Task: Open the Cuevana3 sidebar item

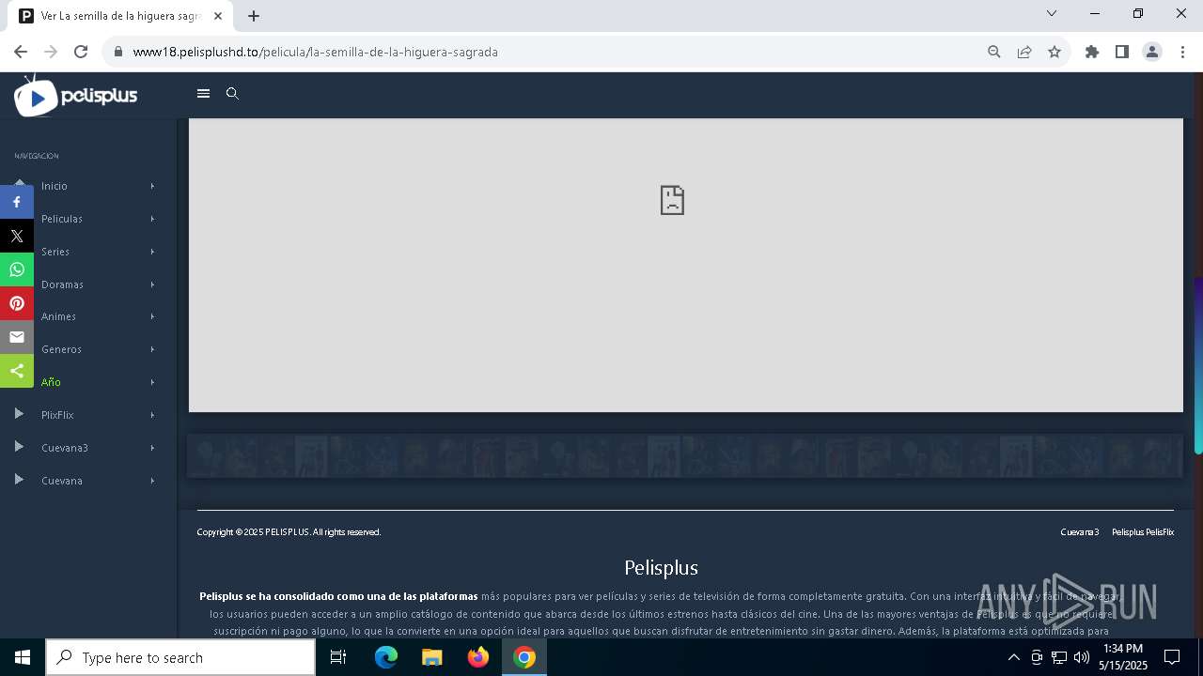Action: pos(65,448)
